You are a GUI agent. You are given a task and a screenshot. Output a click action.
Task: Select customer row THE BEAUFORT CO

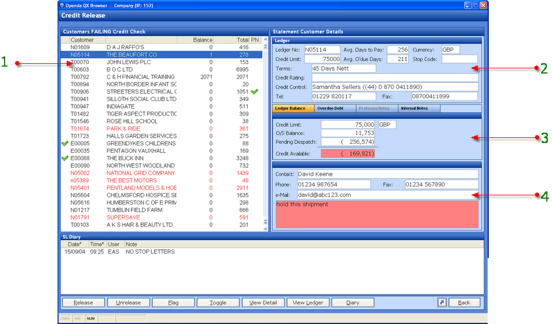(161, 55)
